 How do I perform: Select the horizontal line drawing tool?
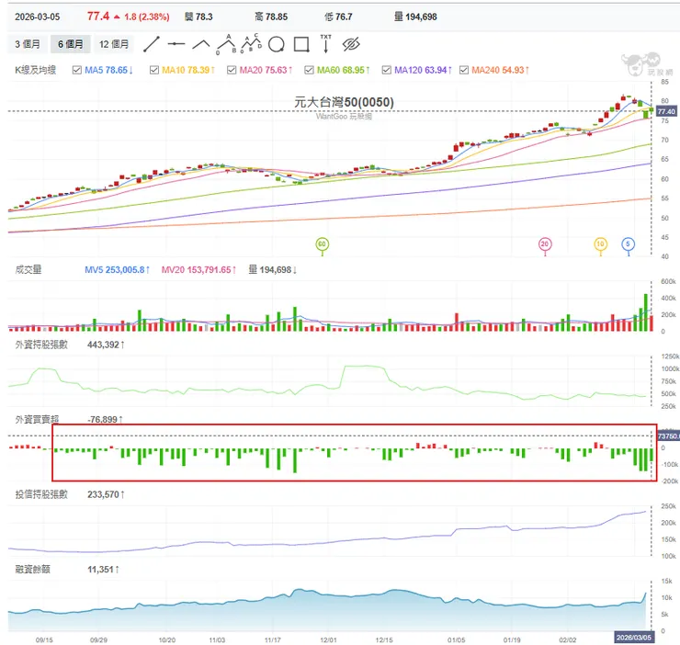click(176, 44)
